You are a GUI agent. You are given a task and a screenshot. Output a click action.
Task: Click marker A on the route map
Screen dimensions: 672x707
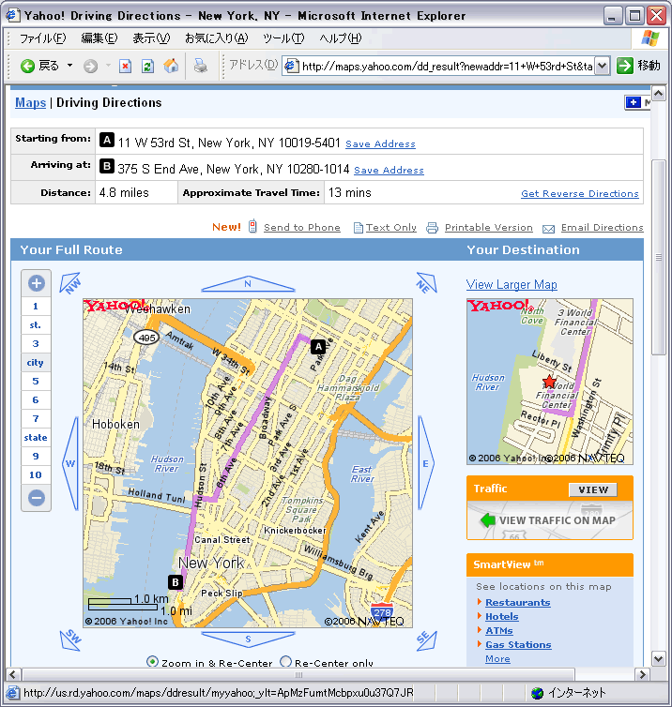[x=318, y=347]
